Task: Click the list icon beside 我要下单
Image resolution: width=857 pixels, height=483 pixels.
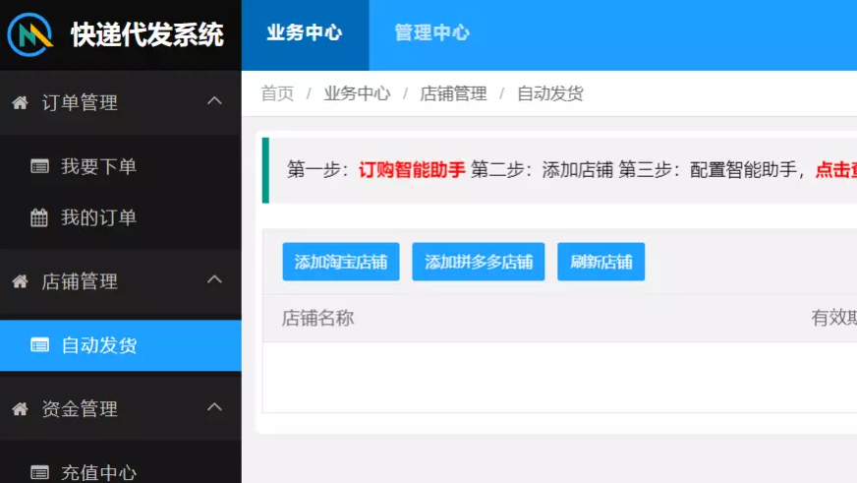Action: (39, 166)
